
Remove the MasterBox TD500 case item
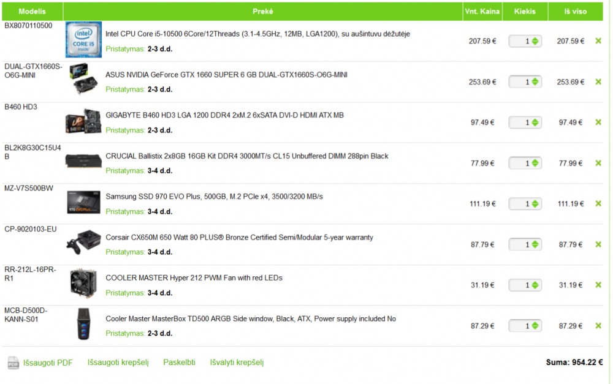[598, 326]
